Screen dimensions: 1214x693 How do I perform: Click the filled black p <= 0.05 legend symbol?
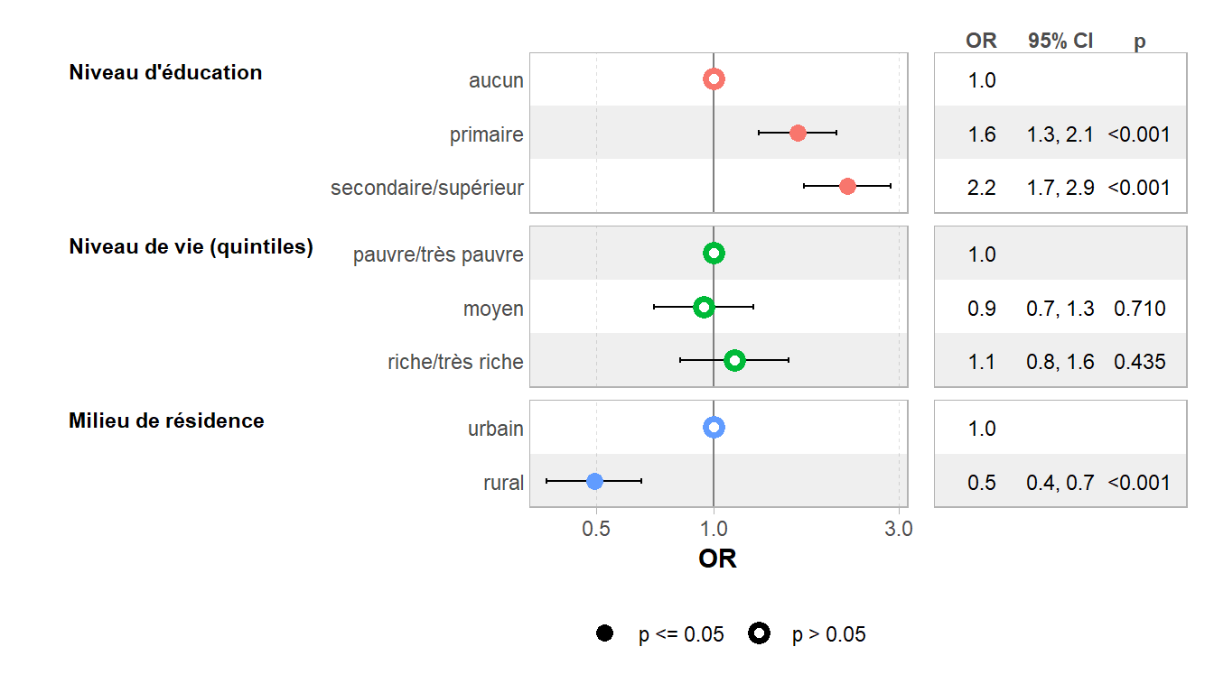[604, 634]
